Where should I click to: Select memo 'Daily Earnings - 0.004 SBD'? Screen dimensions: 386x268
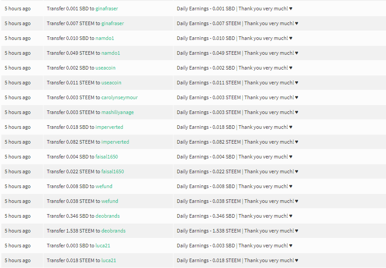pyautogui.click(x=206, y=157)
